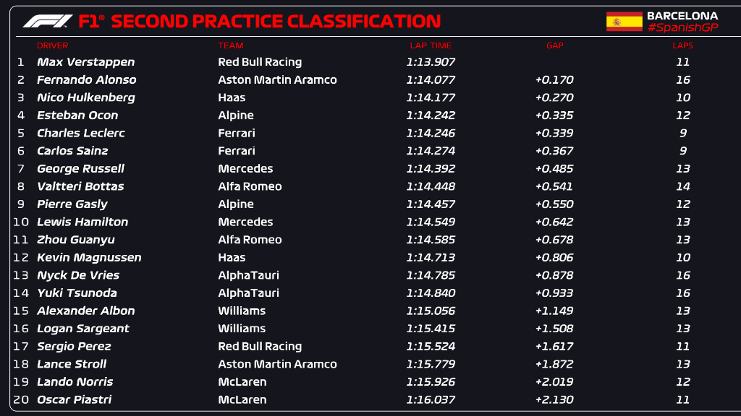Screen dimensions: 741x416
Task: Click the GAP column header
Action: point(554,46)
